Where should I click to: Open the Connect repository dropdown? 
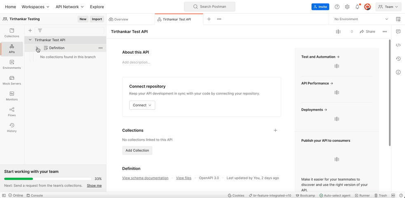coord(142,105)
